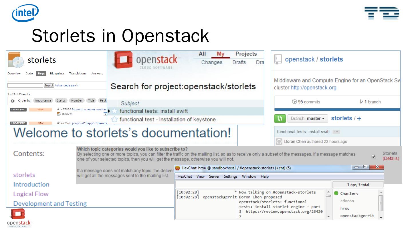Click Doron Chen's avatar icon in GitHub
Image resolution: width=412 pixels, height=231 pixels.
coord(279,142)
